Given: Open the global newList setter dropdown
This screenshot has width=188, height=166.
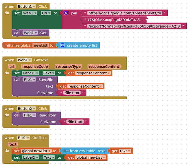Looking at the screenshot, I should click(36, 151).
